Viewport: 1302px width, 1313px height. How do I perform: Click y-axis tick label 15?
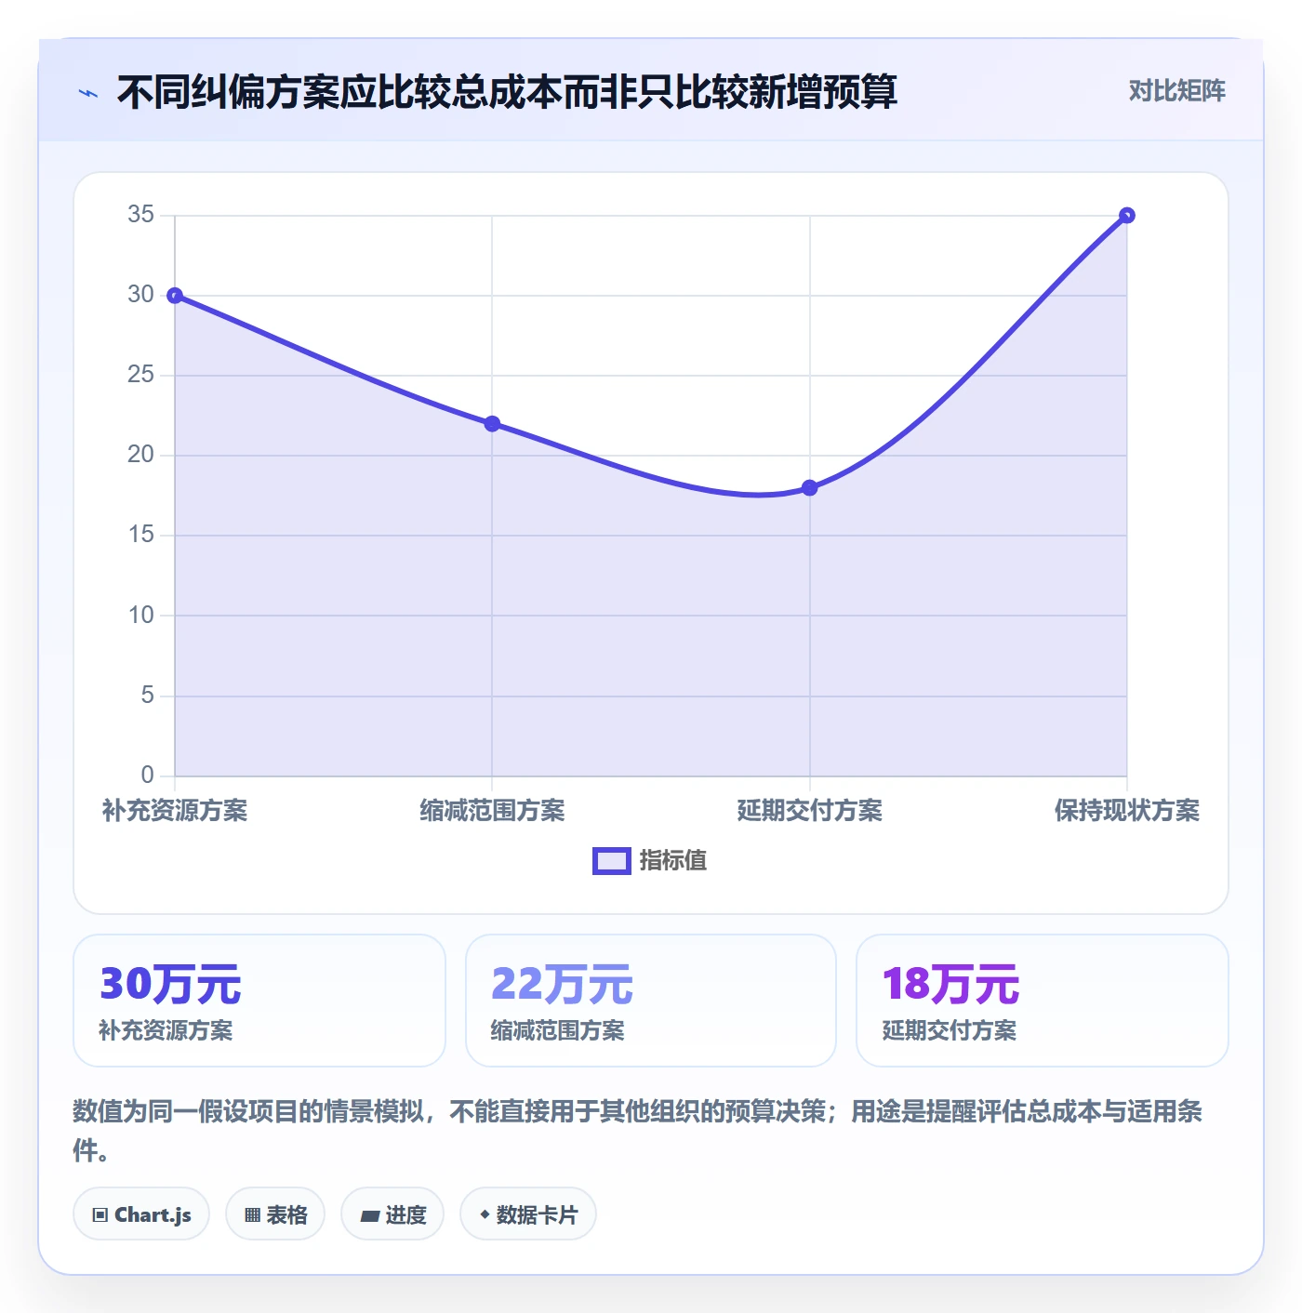(141, 535)
